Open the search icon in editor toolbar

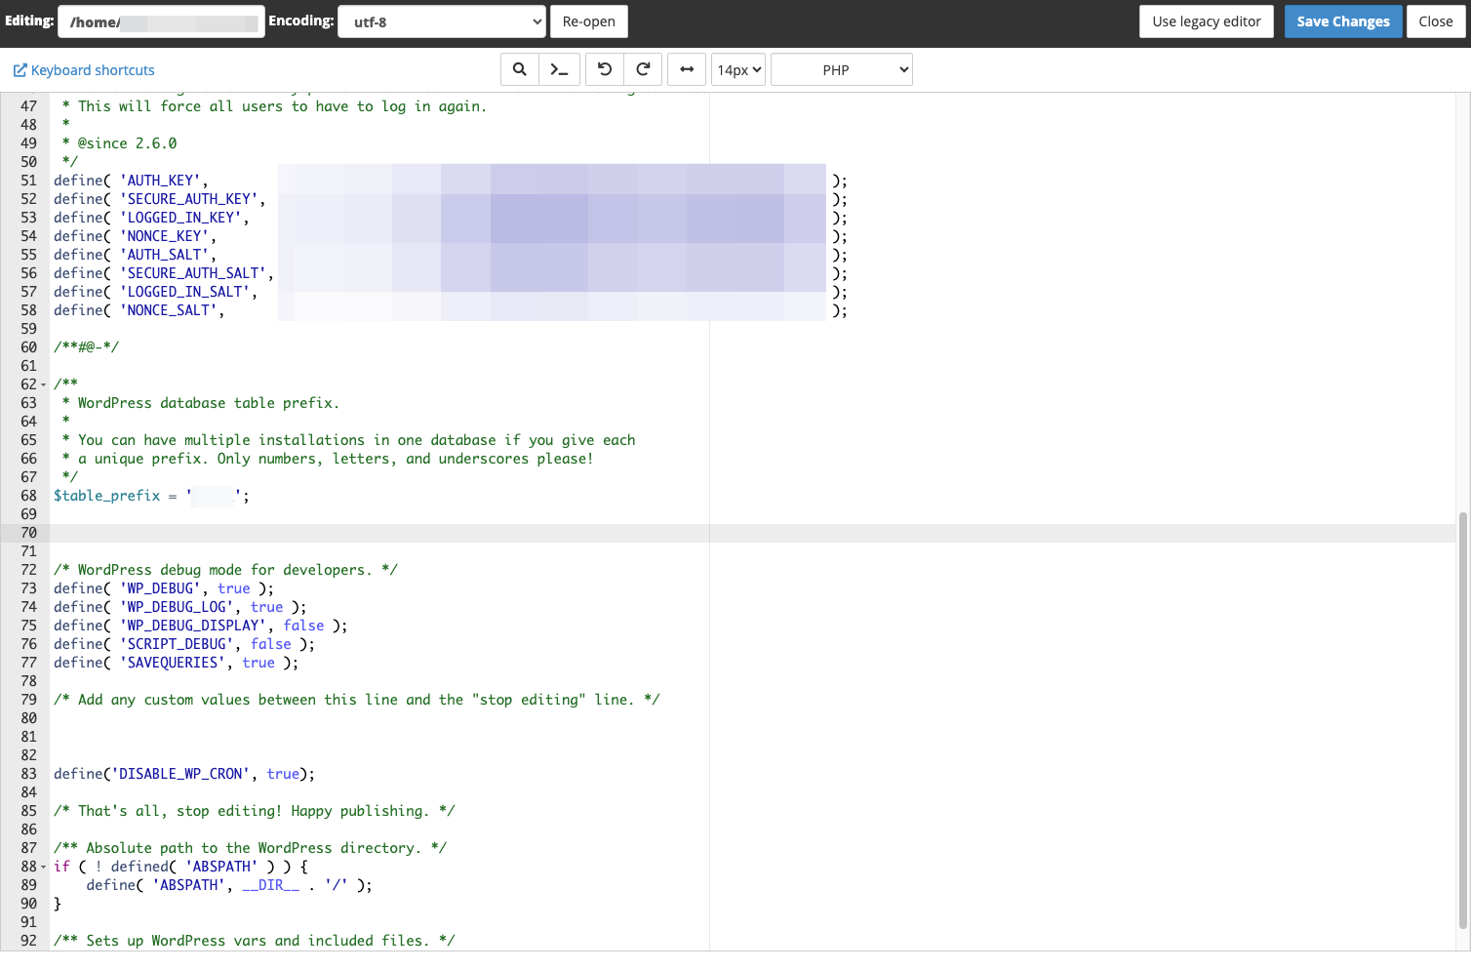[520, 69]
